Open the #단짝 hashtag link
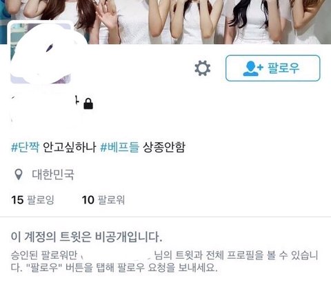This screenshot has width=331, height=285. coord(26,147)
